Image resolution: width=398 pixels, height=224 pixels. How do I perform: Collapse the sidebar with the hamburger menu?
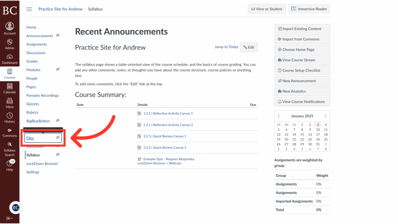click(29, 9)
